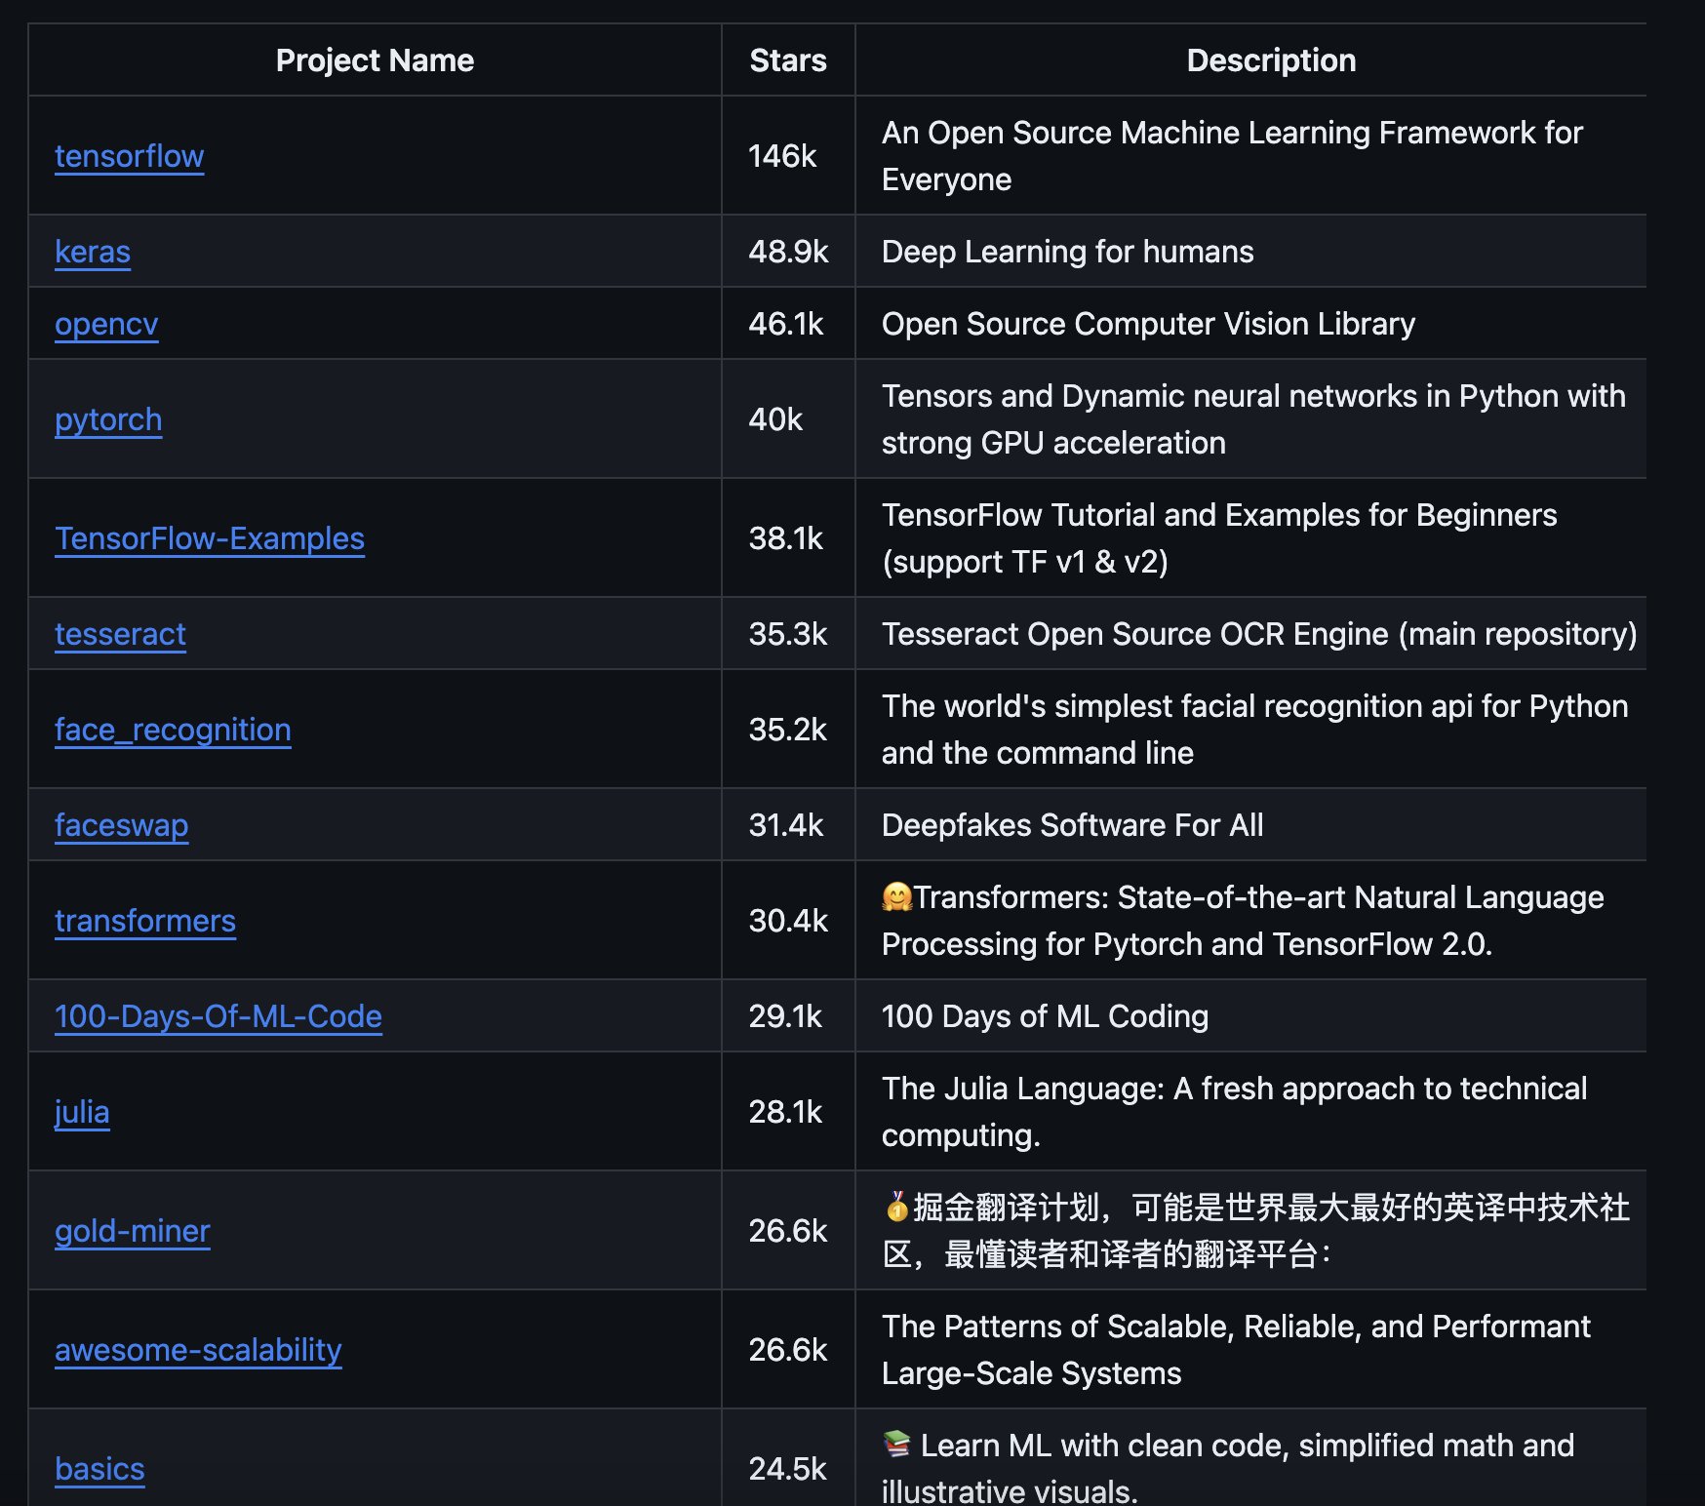1705x1506 pixels.
Task: Select the 146k stars value
Action: (782, 156)
